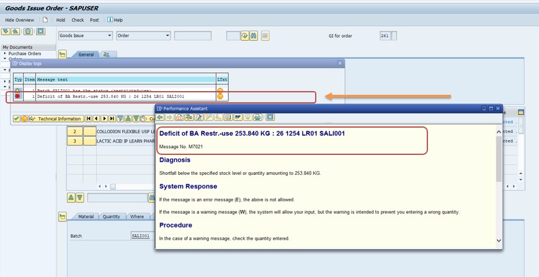The height and width of the screenshot is (277, 539).
Task: Expand Purchase Orders in My Documents tree
Action: 5,53
